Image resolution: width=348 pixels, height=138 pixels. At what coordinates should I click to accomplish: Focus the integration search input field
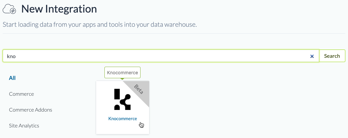tap(159, 56)
